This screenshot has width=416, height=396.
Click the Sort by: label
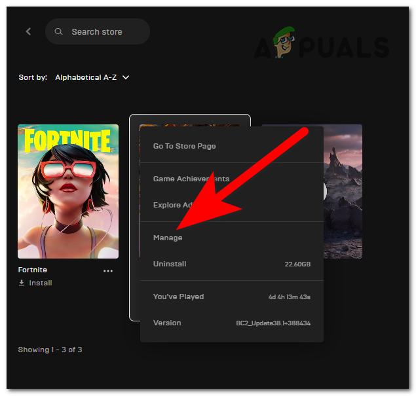coord(33,77)
